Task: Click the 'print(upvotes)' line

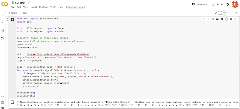Action: pos(27,96)
